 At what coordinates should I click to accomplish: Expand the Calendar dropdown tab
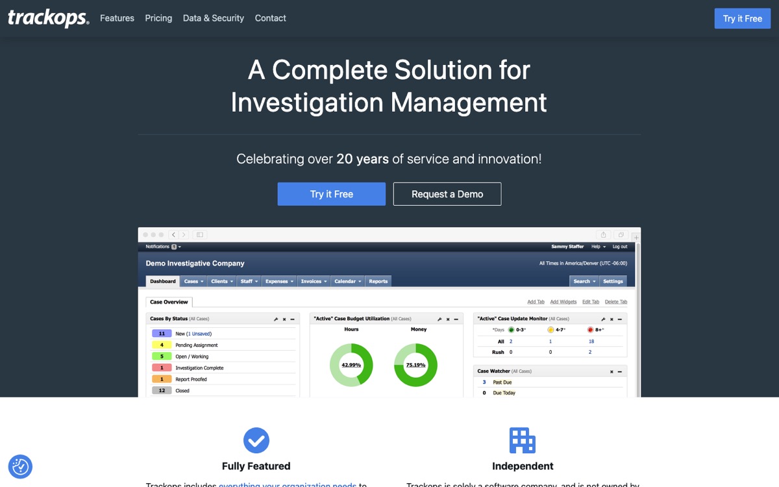click(348, 281)
